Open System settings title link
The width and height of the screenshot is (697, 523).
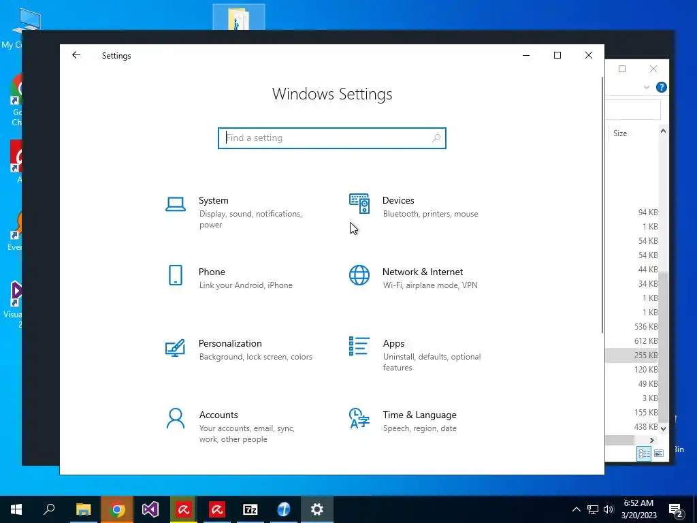(x=213, y=200)
